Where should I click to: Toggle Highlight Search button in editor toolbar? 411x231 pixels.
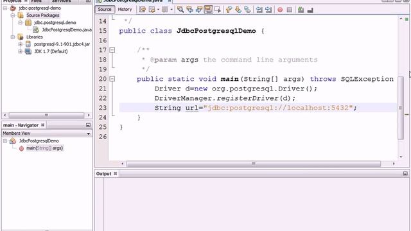click(x=208, y=10)
